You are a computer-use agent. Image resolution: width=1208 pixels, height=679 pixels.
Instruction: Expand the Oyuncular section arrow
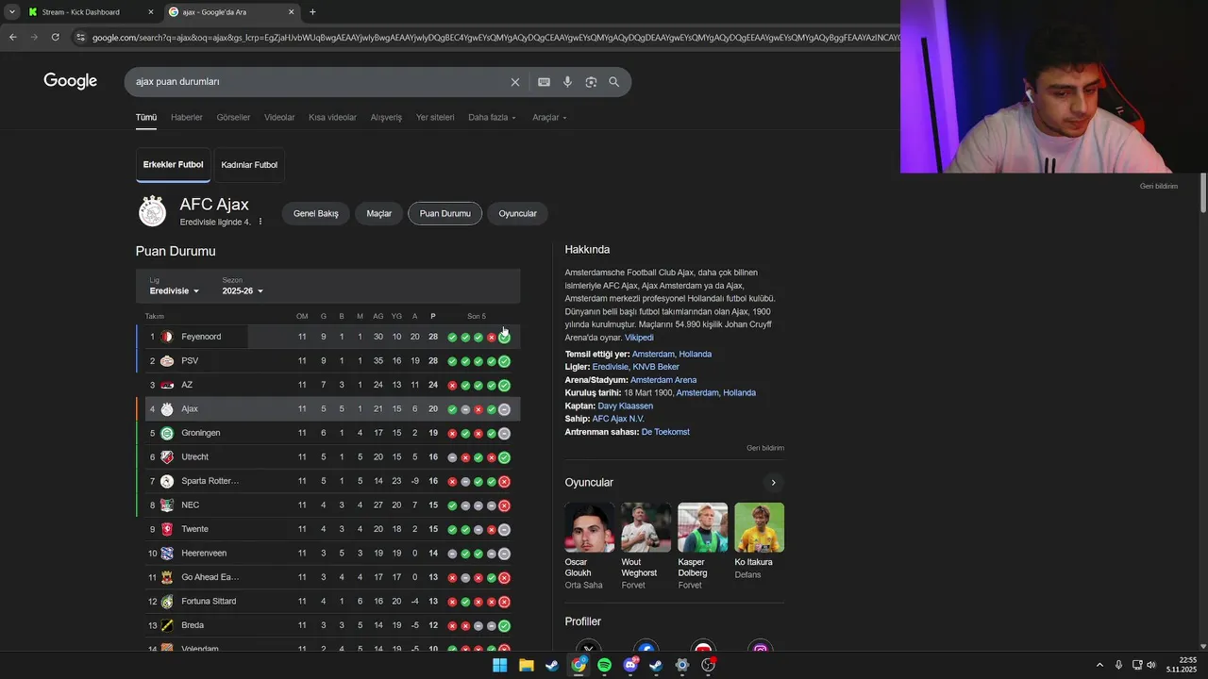pyautogui.click(x=773, y=483)
